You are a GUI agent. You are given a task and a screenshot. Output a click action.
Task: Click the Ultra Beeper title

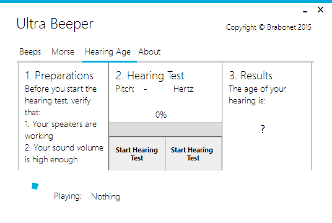[55, 24]
